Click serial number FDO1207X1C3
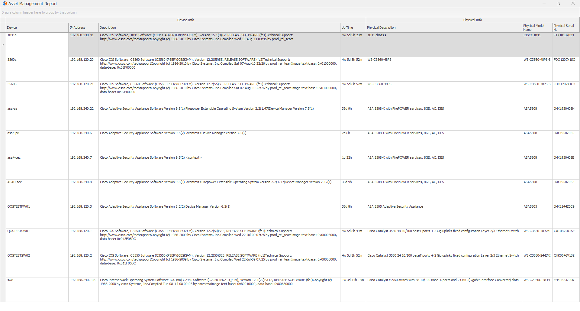Screen dimensions: 580x311 pyautogui.click(x=566, y=94)
